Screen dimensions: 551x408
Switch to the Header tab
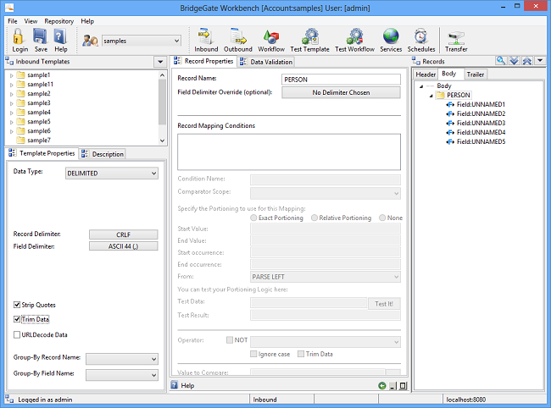coord(426,74)
